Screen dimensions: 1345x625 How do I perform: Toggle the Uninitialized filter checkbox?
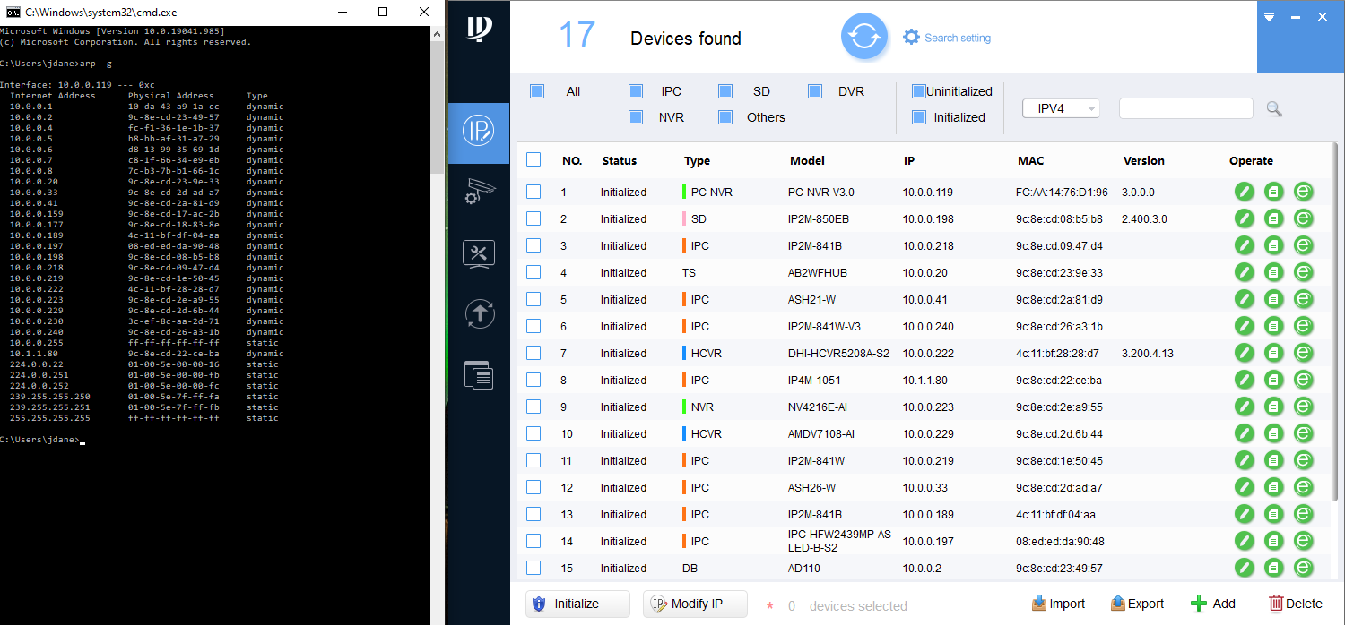click(919, 91)
